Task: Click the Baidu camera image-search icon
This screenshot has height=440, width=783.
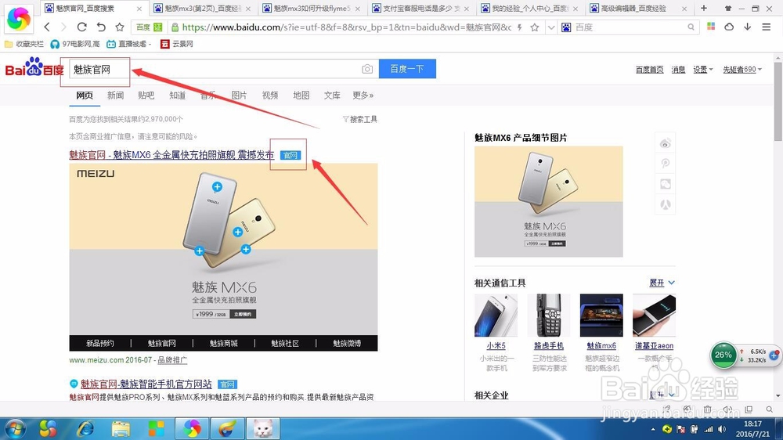Action: point(367,69)
